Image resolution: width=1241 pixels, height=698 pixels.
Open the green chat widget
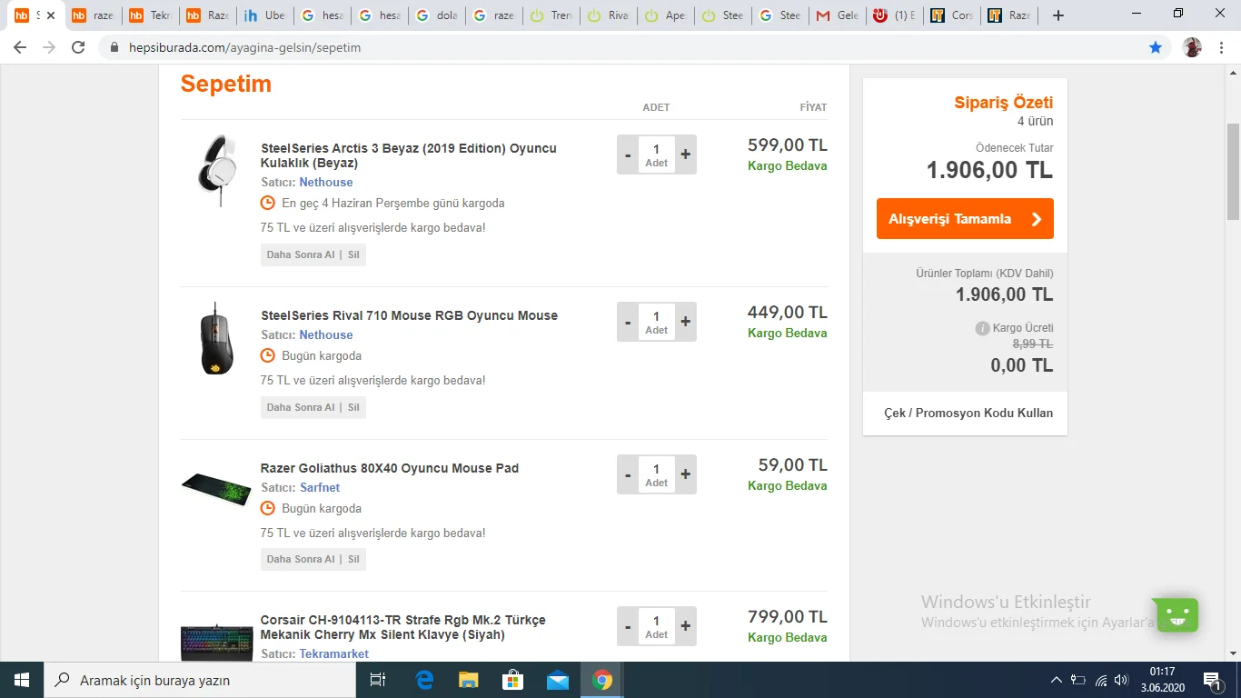[1177, 615]
